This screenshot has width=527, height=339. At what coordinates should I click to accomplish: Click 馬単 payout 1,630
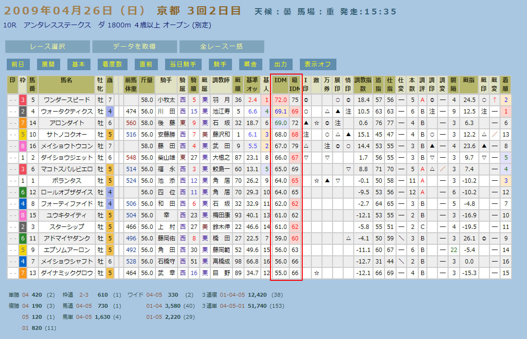click(102, 317)
